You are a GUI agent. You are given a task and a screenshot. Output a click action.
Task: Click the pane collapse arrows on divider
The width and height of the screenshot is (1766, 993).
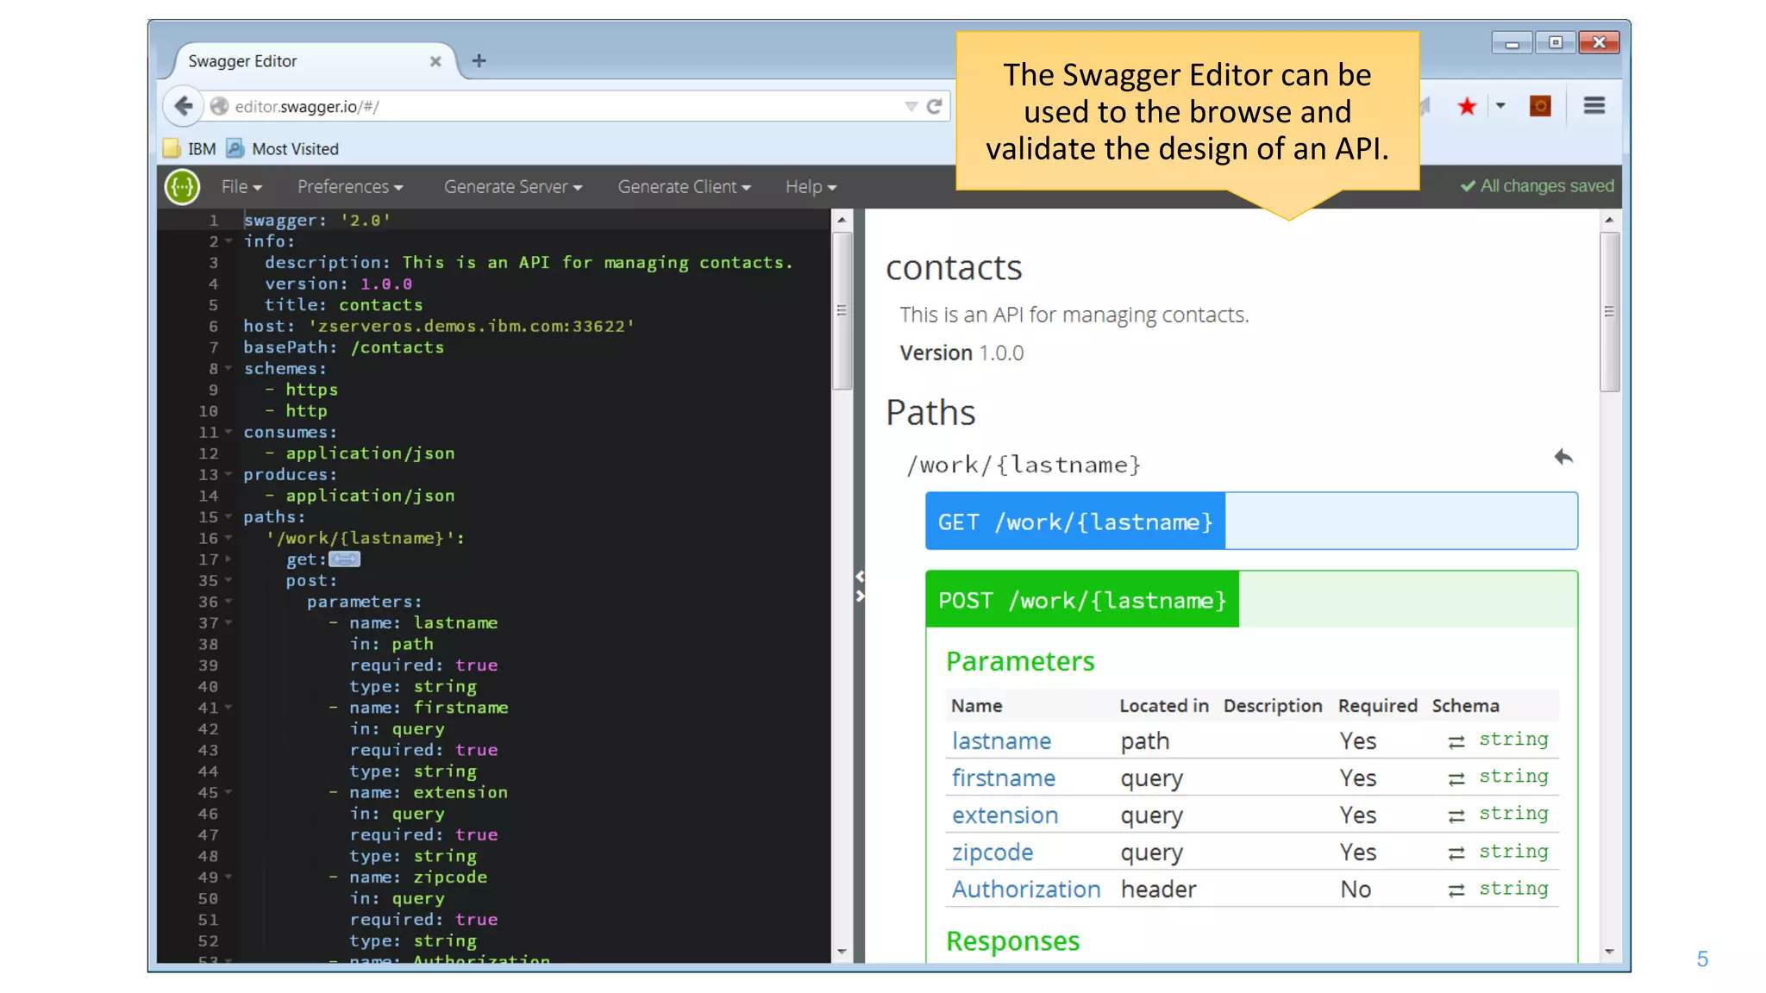860,586
